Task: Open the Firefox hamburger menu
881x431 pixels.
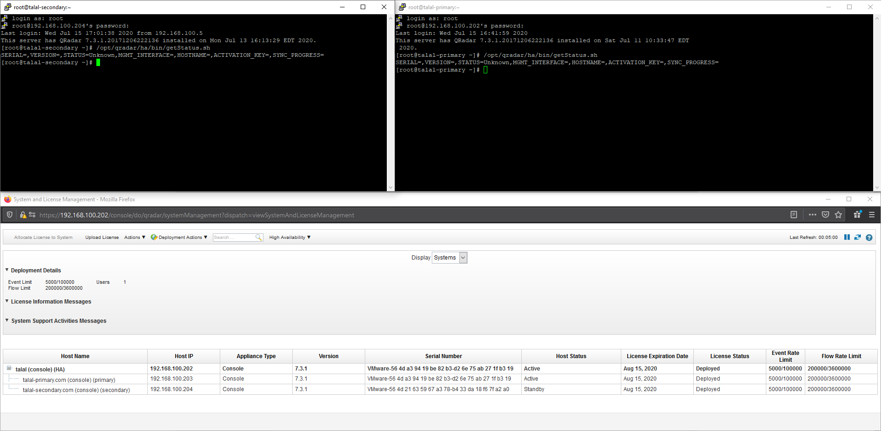Action: click(872, 215)
